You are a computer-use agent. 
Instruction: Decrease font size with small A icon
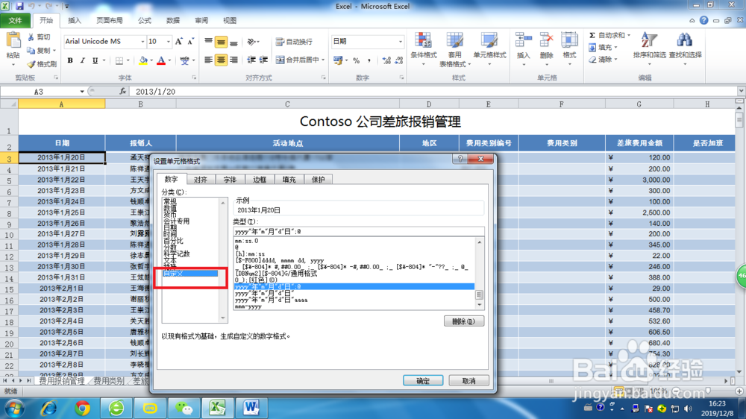(191, 41)
